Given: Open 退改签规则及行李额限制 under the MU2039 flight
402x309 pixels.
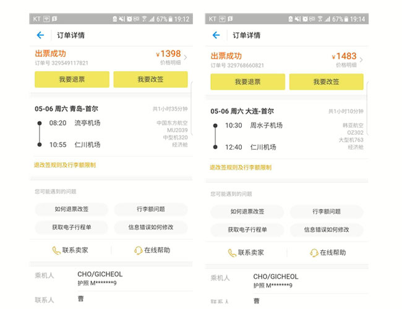Looking at the screenshot, I should click(65, 165).
